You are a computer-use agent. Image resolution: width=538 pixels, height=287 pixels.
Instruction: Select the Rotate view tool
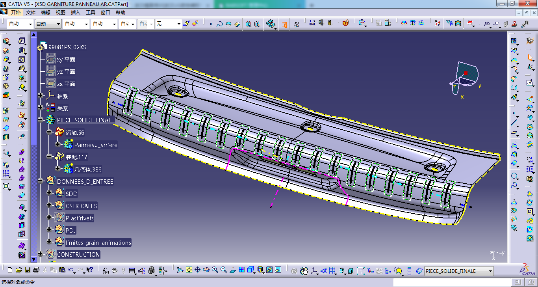pyautogui.click(x=206, y=270)
